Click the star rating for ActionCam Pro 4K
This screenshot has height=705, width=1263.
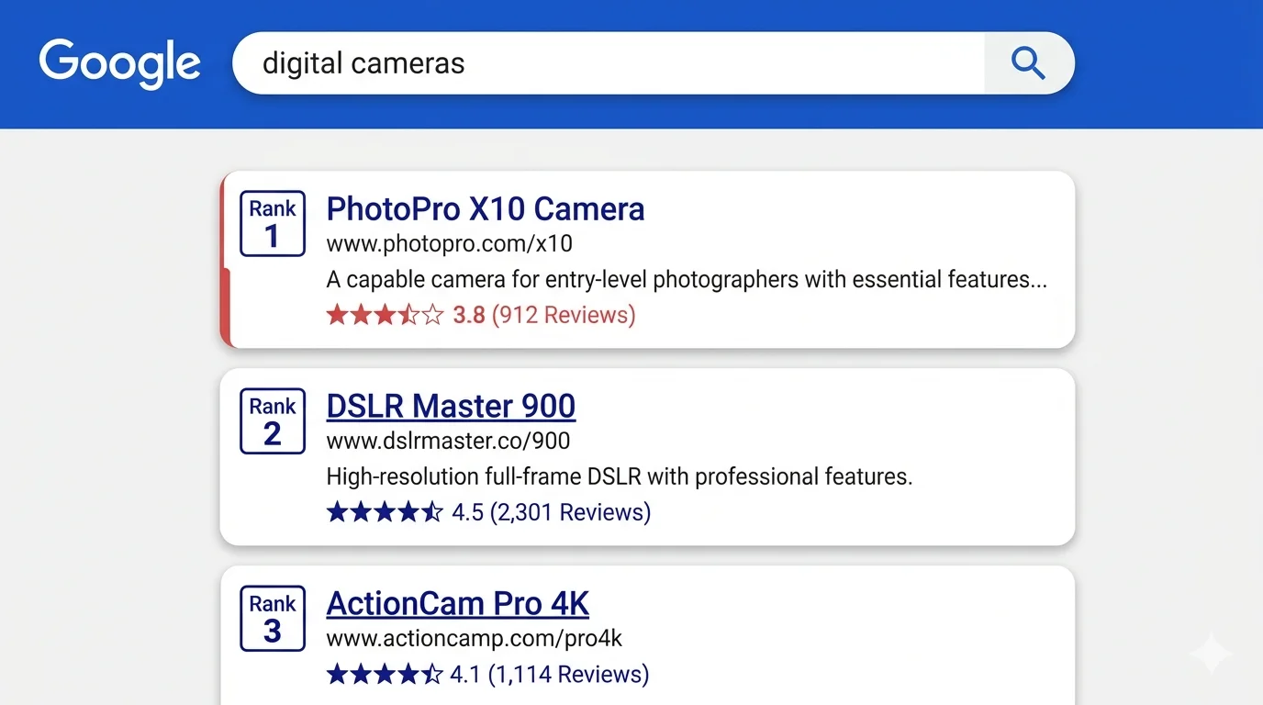point(384,674)
